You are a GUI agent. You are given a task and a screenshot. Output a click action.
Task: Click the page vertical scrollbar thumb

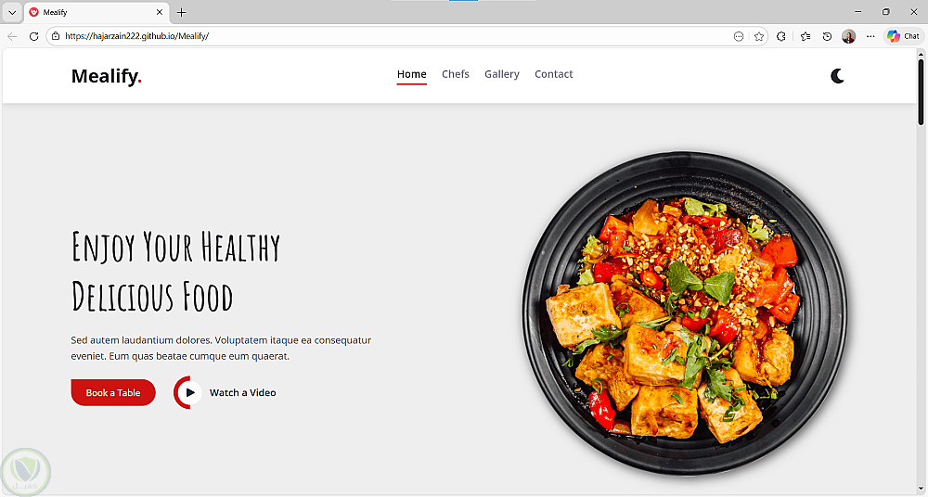tap(921, 89)
